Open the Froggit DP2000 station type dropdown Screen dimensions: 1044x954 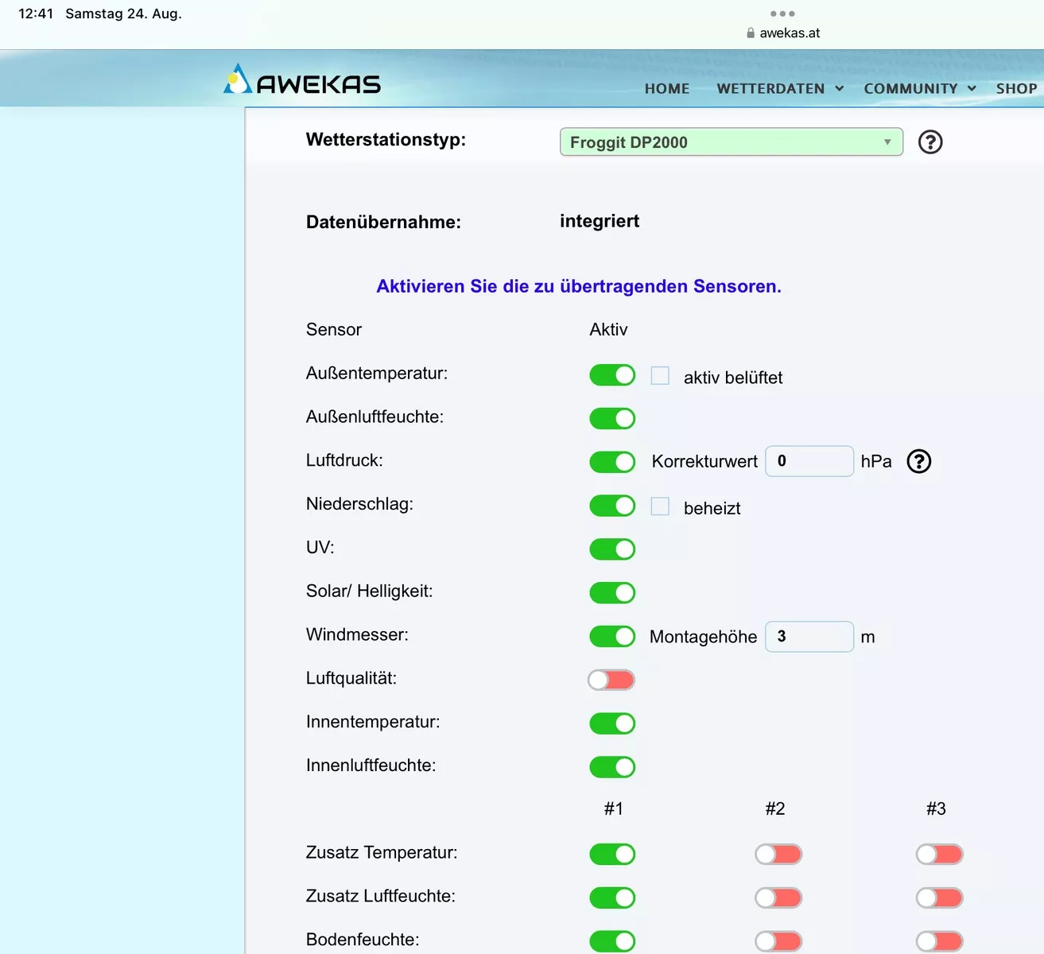(x=732, y=142)
